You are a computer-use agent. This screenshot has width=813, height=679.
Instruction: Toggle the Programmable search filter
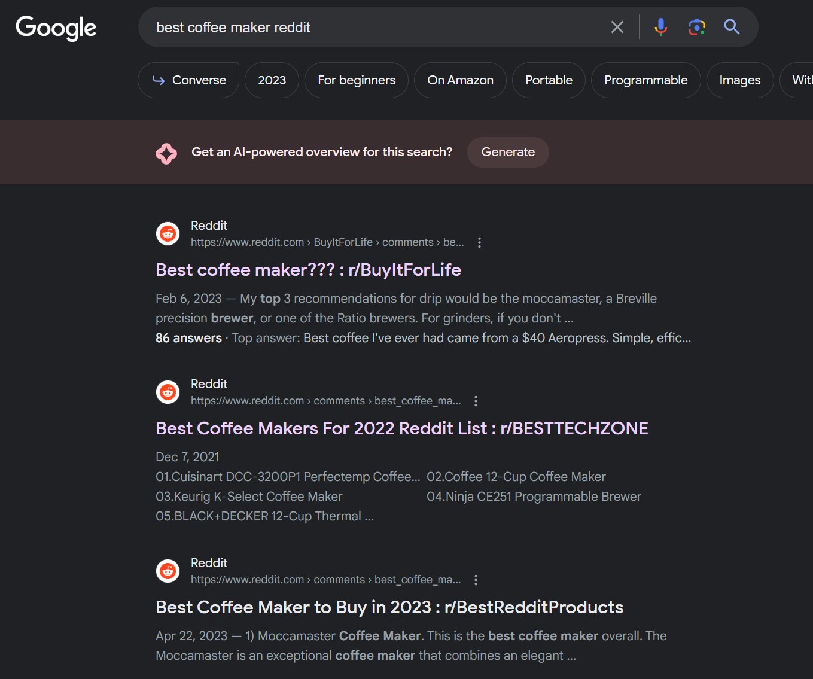coord(645,80)
